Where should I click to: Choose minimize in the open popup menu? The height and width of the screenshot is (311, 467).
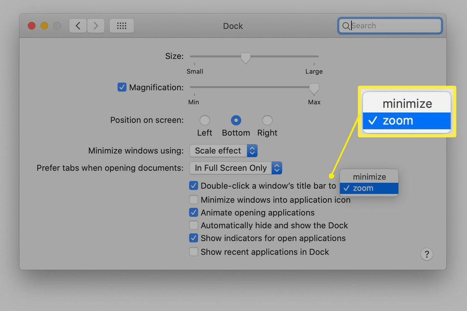click(x=369, y=177)
